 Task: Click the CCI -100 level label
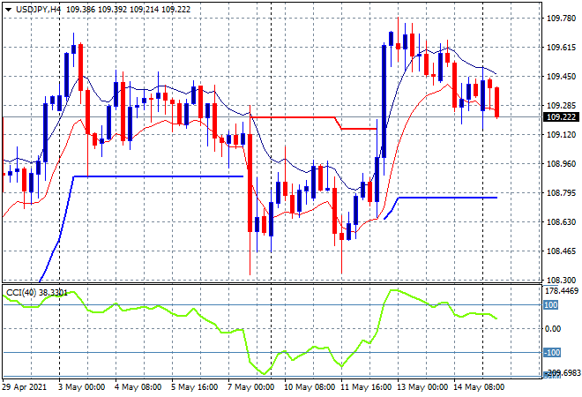pyautogui.click(x=552, y=352)
